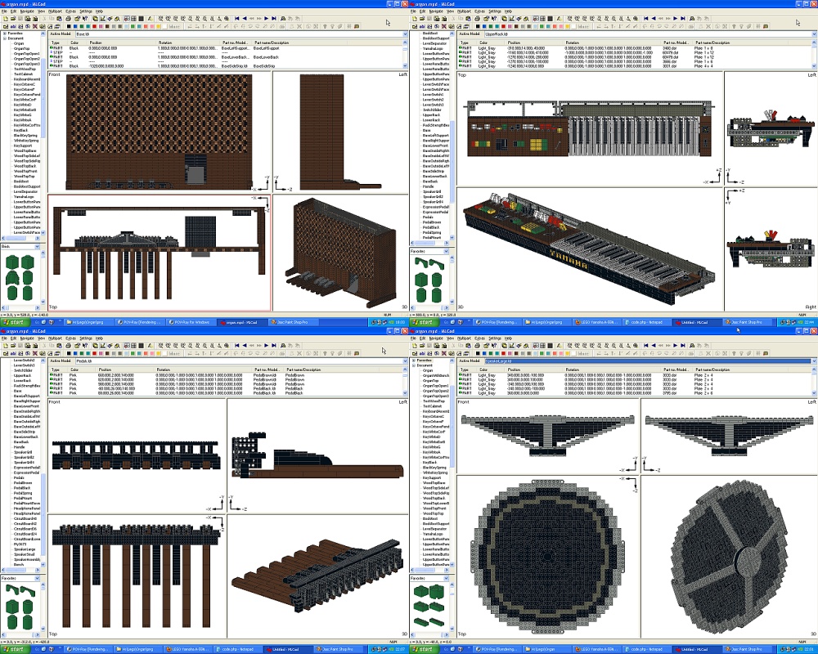The height and width of the screenshot is (654, 818).
Task: Select Handle item in top-right window tree
Action: pos(429,186)
